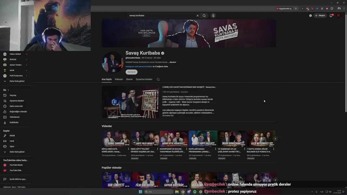Open YouTube Kids from the sidebar
The width and height of the screenshot is (347, 195).
pos(15,170)
